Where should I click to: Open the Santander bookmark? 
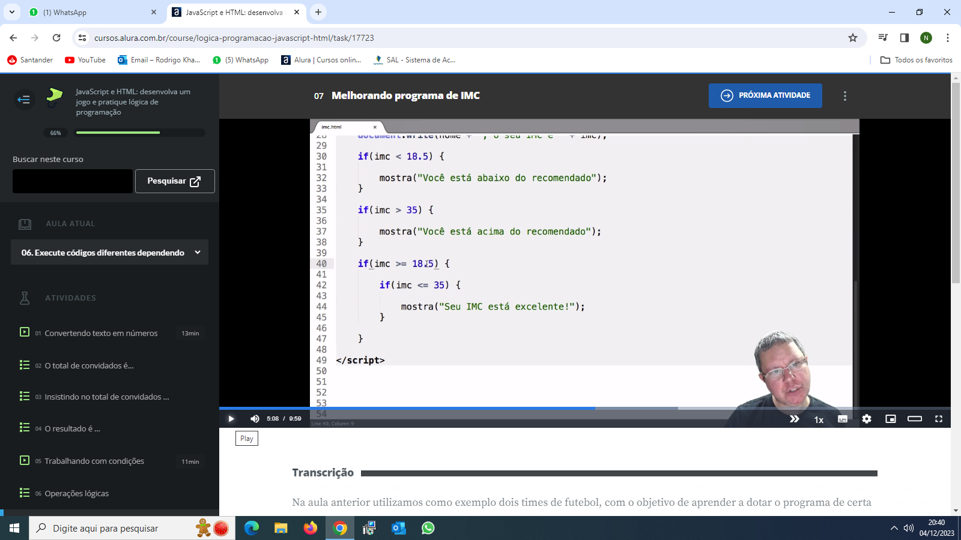[x=30, y=60]
